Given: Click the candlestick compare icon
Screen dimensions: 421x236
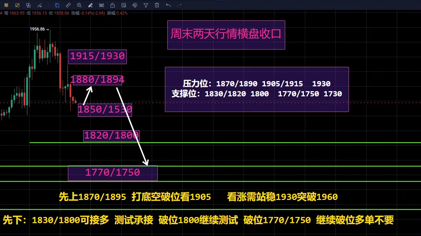Looking at the screenshot, I should tap(101, 5).
